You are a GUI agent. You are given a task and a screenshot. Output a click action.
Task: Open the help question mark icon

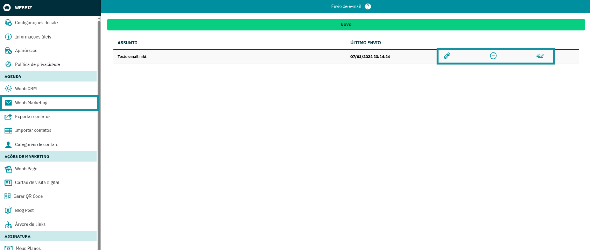click(368, 6)
